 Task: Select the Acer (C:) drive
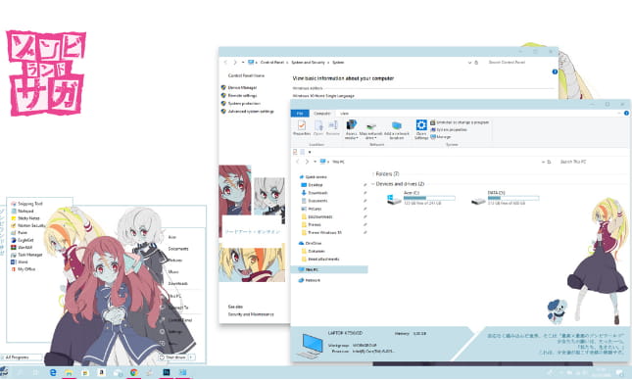coord(420,198)
